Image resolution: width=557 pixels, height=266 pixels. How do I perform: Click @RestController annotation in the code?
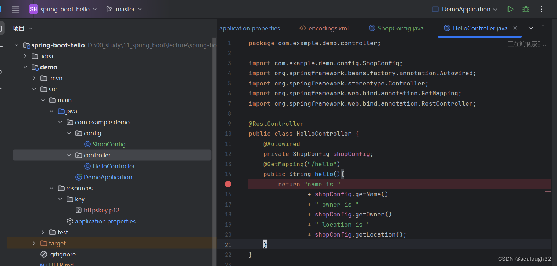[276, 124]
